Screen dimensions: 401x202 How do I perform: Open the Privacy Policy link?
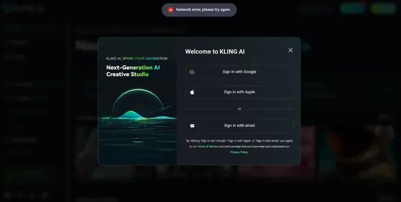click(239, 152)
